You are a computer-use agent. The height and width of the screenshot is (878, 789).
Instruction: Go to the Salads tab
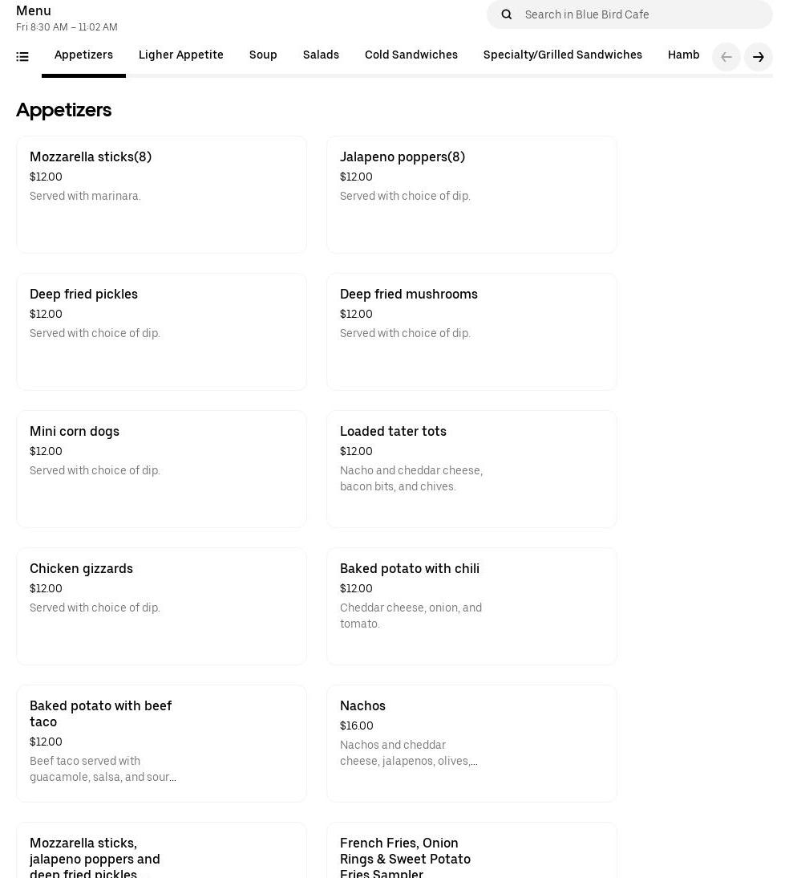321,55
